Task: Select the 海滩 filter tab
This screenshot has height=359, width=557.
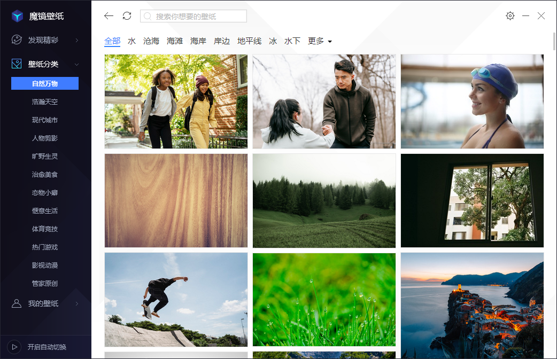Action: click(175, 41)
